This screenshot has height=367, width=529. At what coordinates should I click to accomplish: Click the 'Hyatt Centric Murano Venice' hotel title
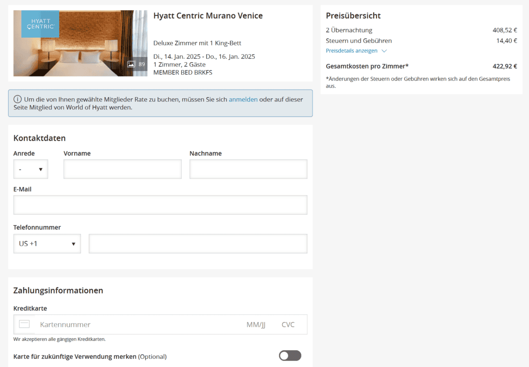pos(208,15)
